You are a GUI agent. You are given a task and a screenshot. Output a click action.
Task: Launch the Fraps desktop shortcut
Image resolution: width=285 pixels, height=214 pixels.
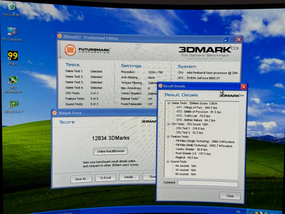tap(13, 58)
